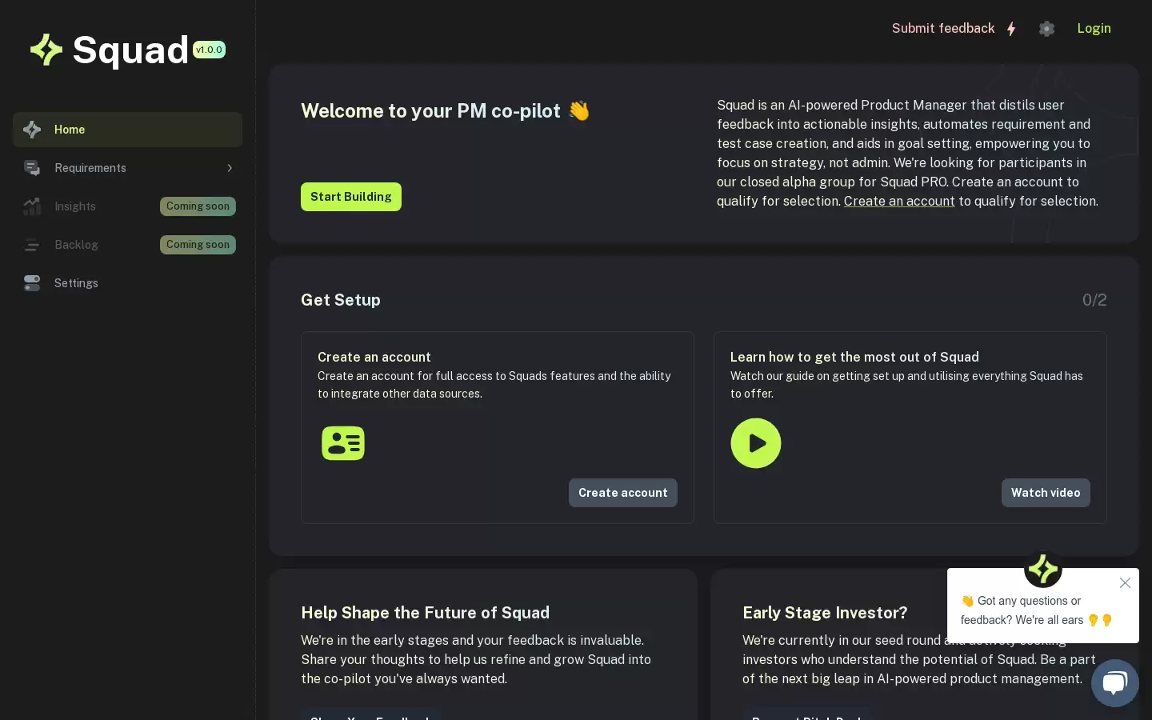Expand the Requirements chevron arrow
The height and width of the screenshot is (720, 1152).
coord(230,168)
